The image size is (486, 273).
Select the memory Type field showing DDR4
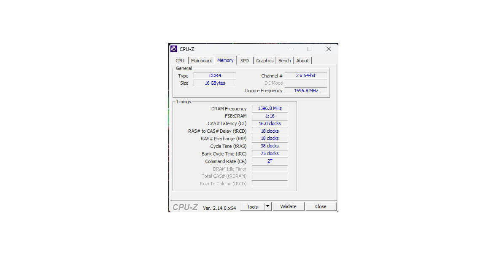(x=215, y=75)
